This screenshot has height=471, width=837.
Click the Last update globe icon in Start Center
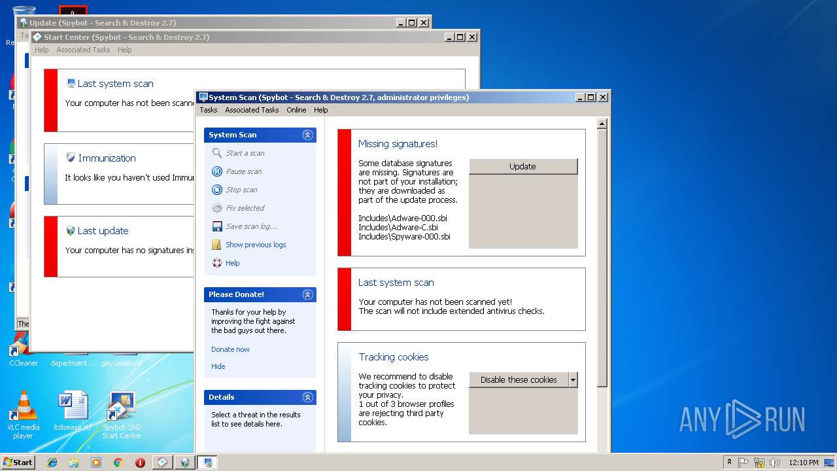click(71, 230)
